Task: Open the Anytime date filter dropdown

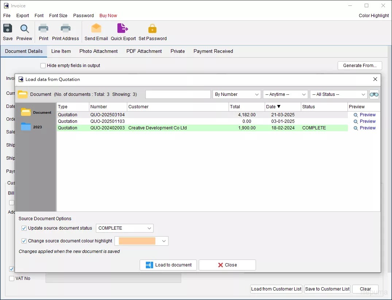Action: coord(286,94)
